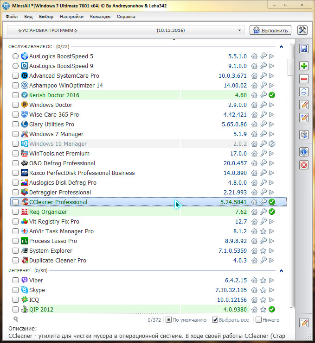315x343 pixels.
Task: Collapse the 'ИНТЕРНЕТ' section
Action: tap(282, 271)
